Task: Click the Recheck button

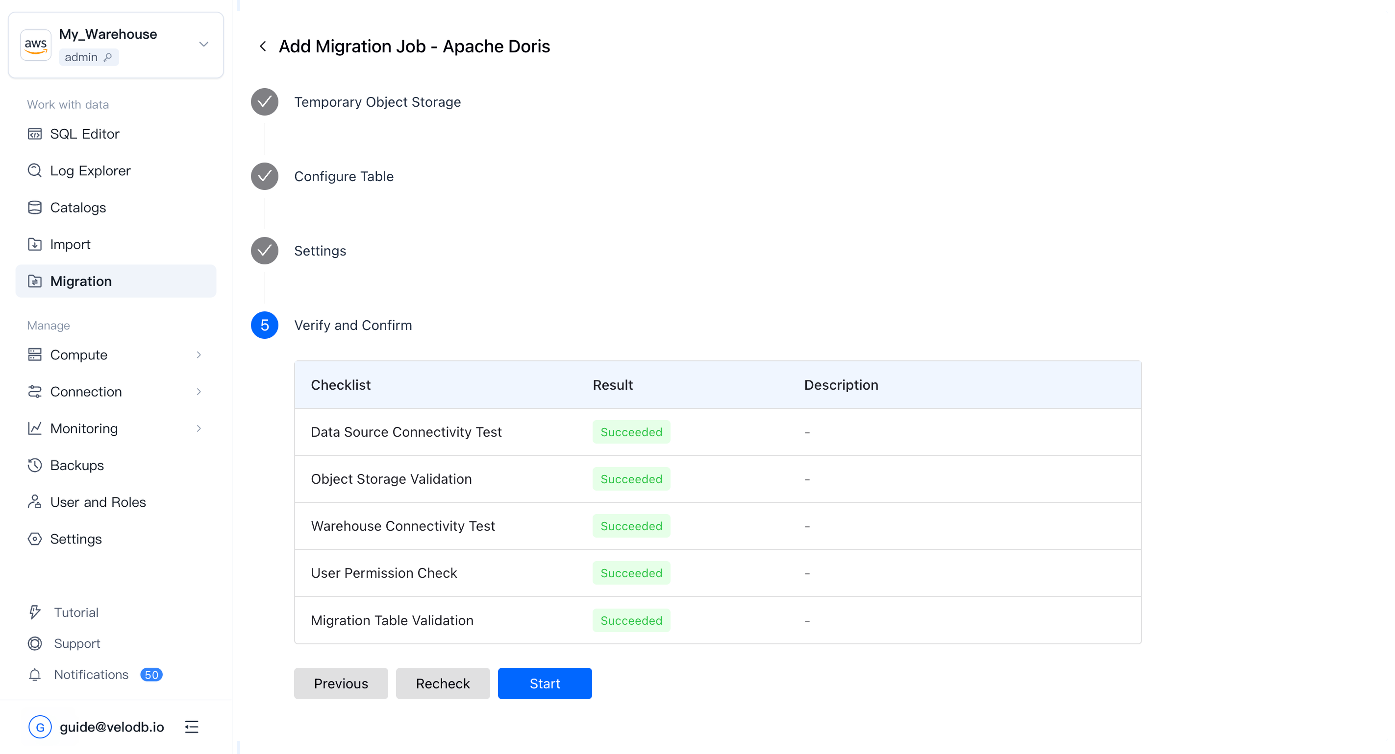Action: point(443,683)
